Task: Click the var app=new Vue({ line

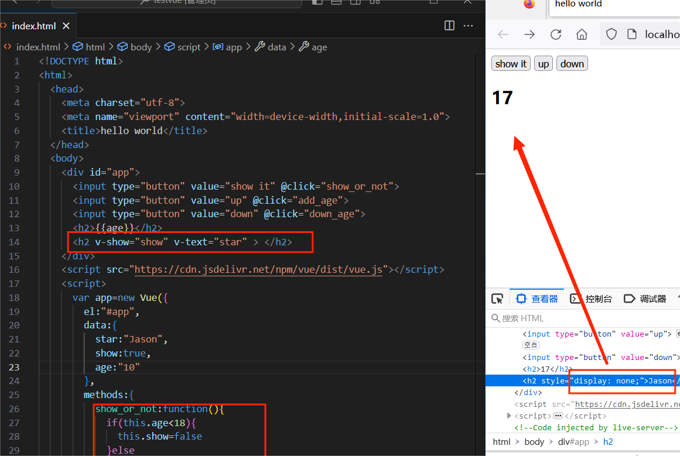Action: coord(120,298)
